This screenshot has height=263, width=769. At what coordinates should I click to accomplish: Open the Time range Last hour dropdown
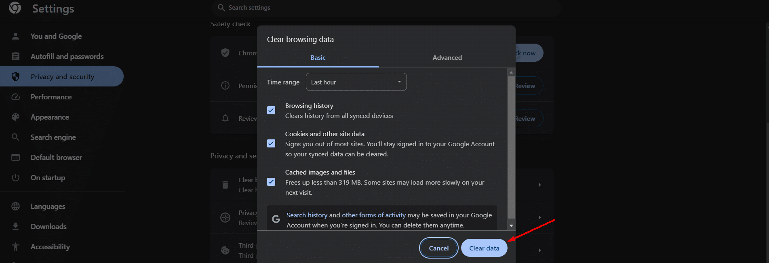(356, 82)
